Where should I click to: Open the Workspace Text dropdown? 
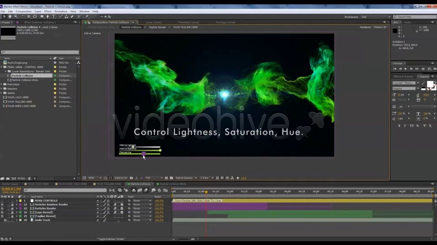click(375, 17)
